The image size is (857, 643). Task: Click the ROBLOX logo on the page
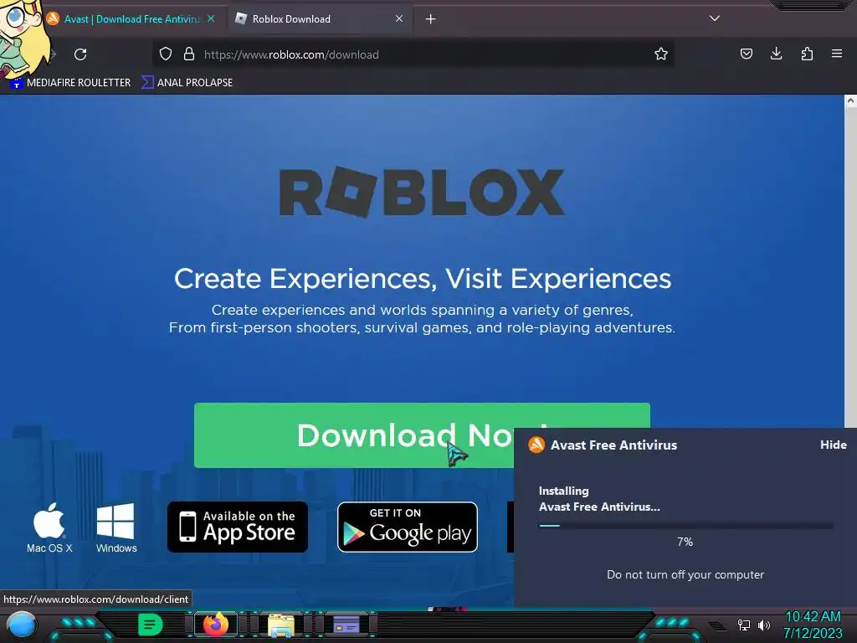pyautogui.click(x=422, y=192)
